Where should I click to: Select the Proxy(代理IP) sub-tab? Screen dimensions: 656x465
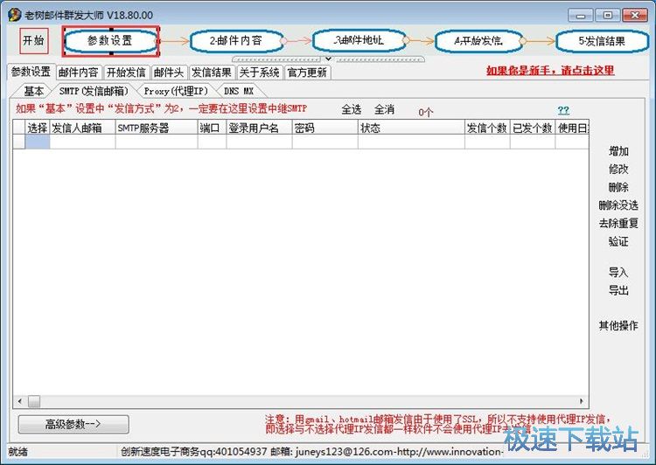[176, 91]
